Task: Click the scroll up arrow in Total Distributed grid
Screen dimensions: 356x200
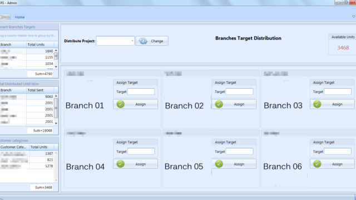Action: point(56,96)
